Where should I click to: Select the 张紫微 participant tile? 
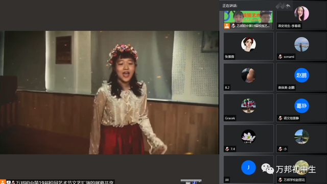(x=249, y=46)
